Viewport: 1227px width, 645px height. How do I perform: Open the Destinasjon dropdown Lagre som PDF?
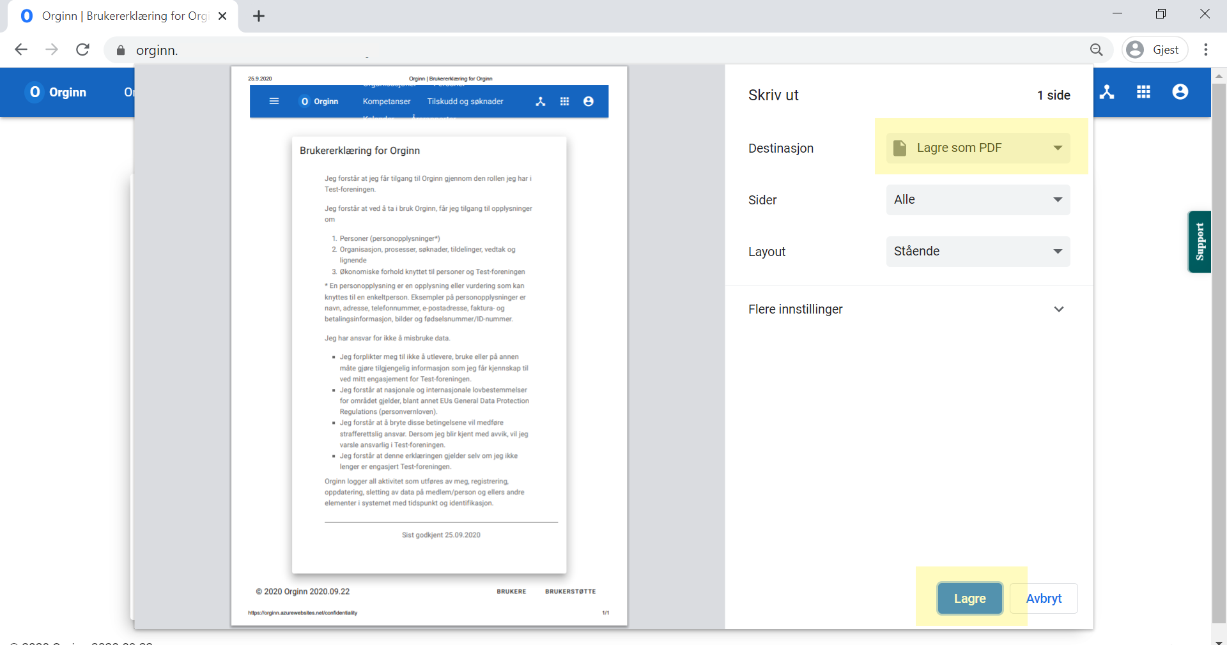pyautogui.click(x=978, y=148)
